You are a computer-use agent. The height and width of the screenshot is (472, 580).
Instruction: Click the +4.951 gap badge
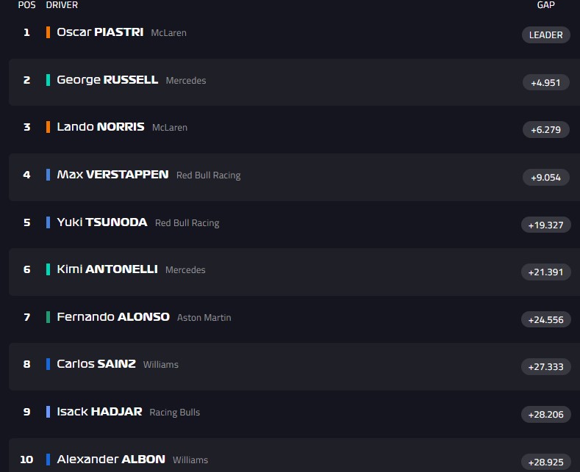[545, 82]
